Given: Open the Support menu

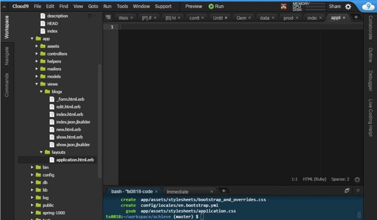Looking at the screenshot, I should point(163,7).
